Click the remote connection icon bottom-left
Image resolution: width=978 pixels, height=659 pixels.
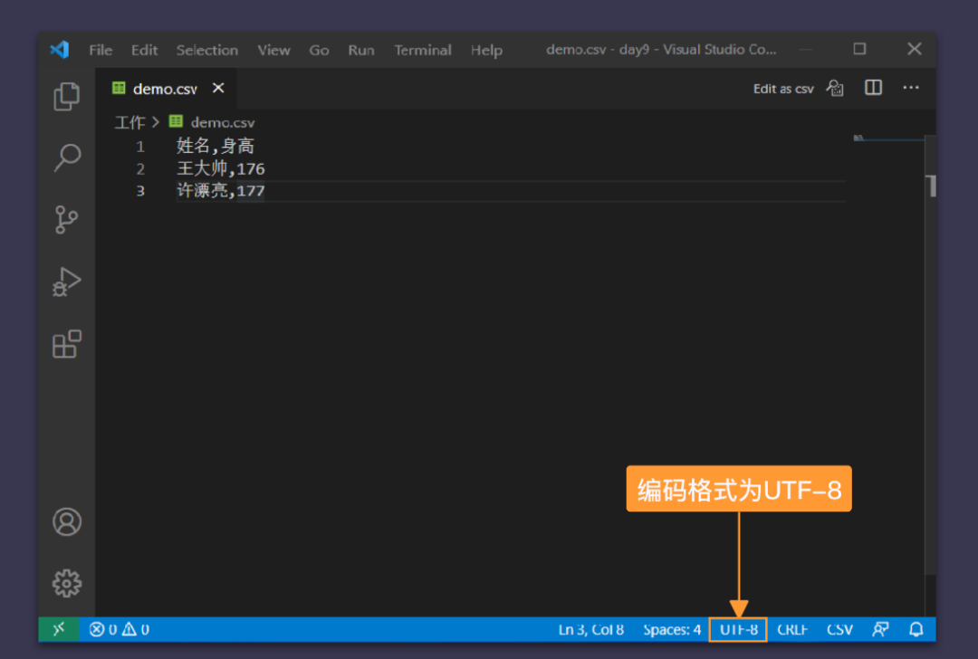[x=58, y=628]
